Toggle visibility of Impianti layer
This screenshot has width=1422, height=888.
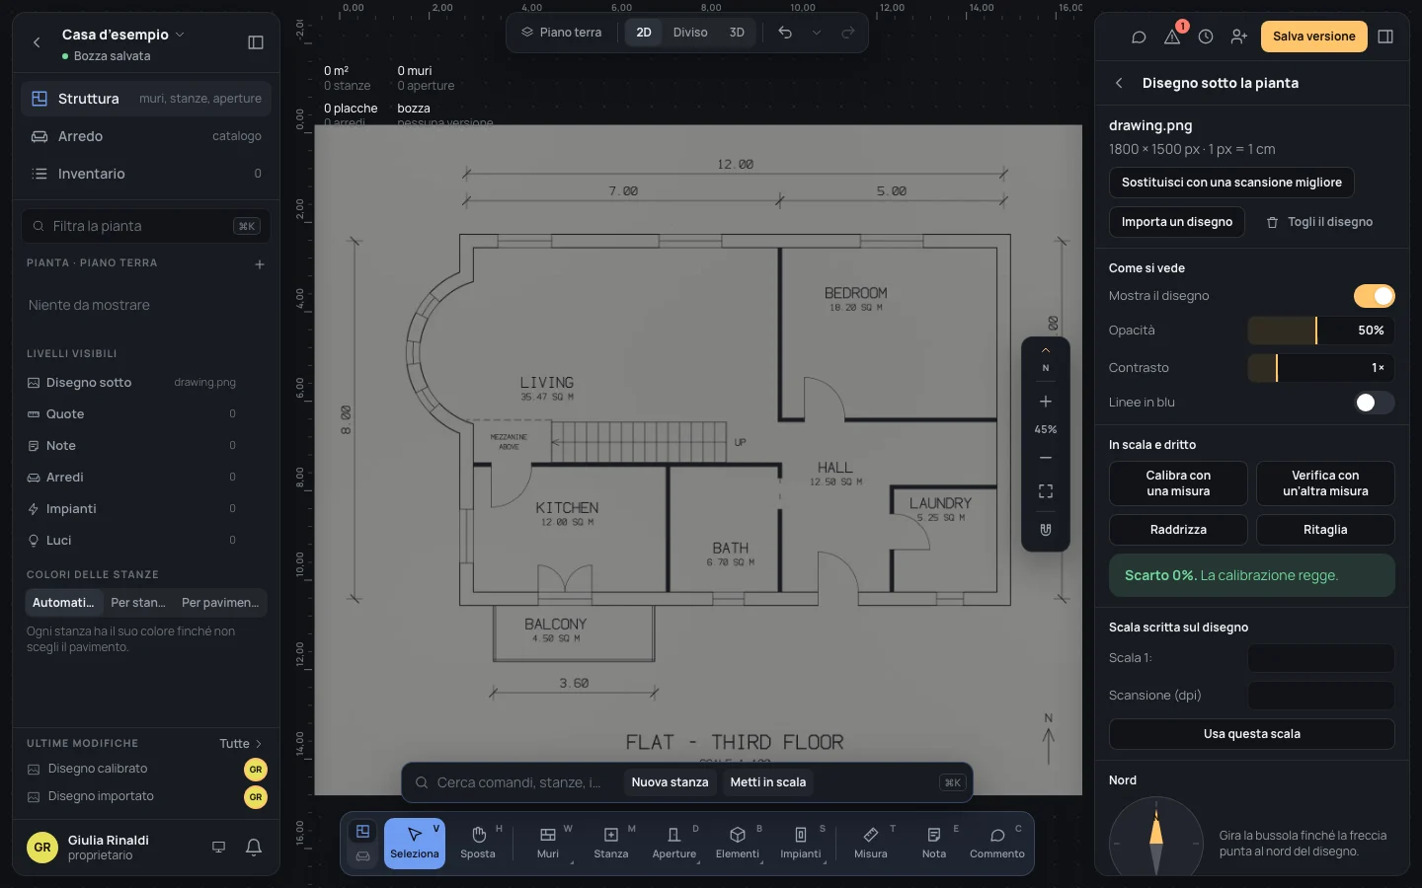coord(34,509)
